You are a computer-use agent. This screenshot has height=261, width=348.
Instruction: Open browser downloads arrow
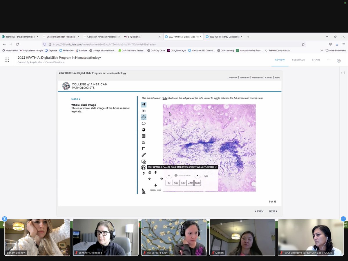(x=337, y=44)
